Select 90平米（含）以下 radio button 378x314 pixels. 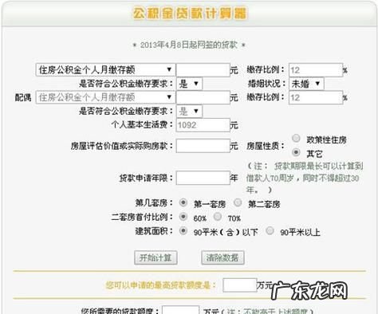click(x=183, y=230)
